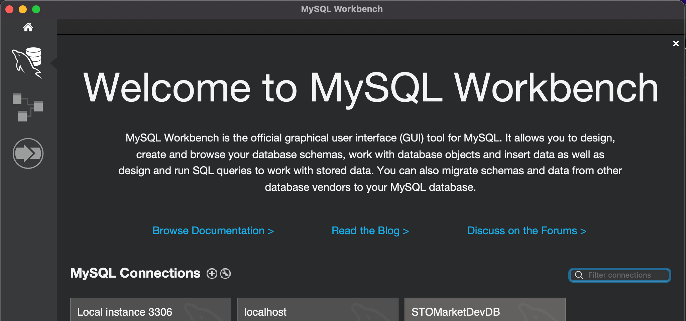The height and width of the screenshot is (321, 686).
Task: Click the MySQL Connections heading
Action: (x=135, y=273)
